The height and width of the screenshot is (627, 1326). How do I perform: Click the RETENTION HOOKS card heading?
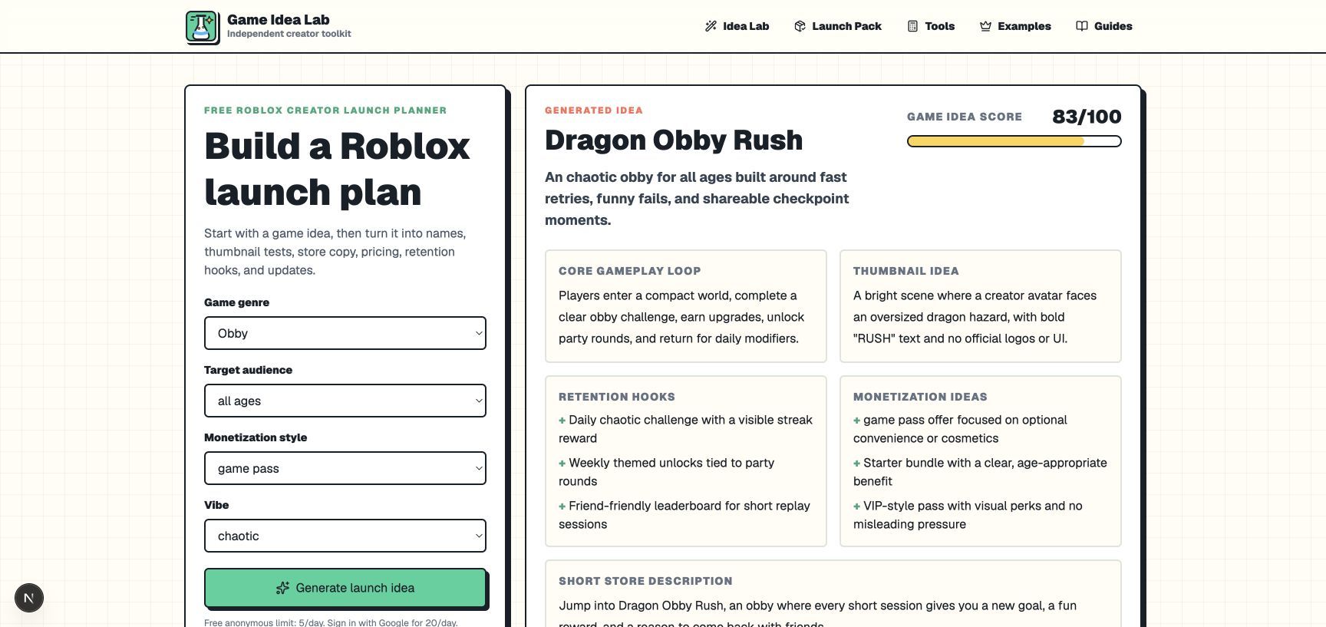[617, 397]
